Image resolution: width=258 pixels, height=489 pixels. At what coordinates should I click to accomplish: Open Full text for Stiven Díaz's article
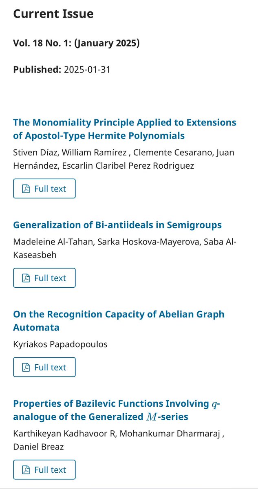[x=44, y=189]
